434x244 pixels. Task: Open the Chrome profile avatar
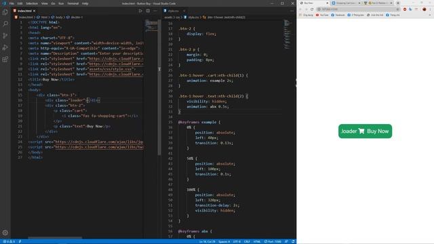[x=424, y=9]
